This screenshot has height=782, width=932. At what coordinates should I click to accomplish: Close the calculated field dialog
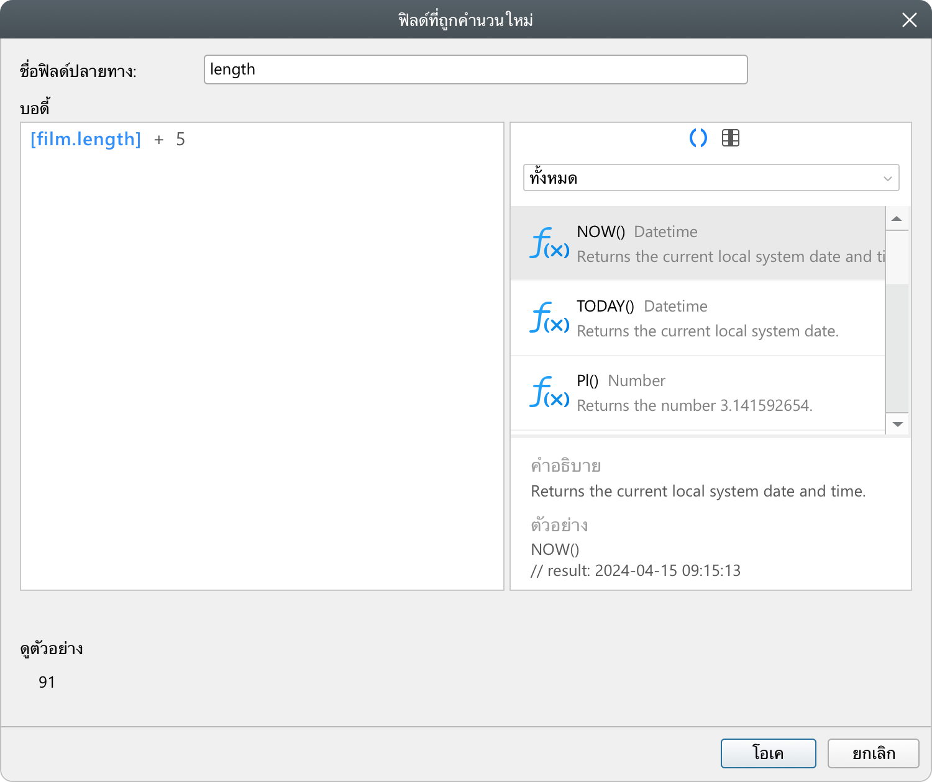coord(909,20)
